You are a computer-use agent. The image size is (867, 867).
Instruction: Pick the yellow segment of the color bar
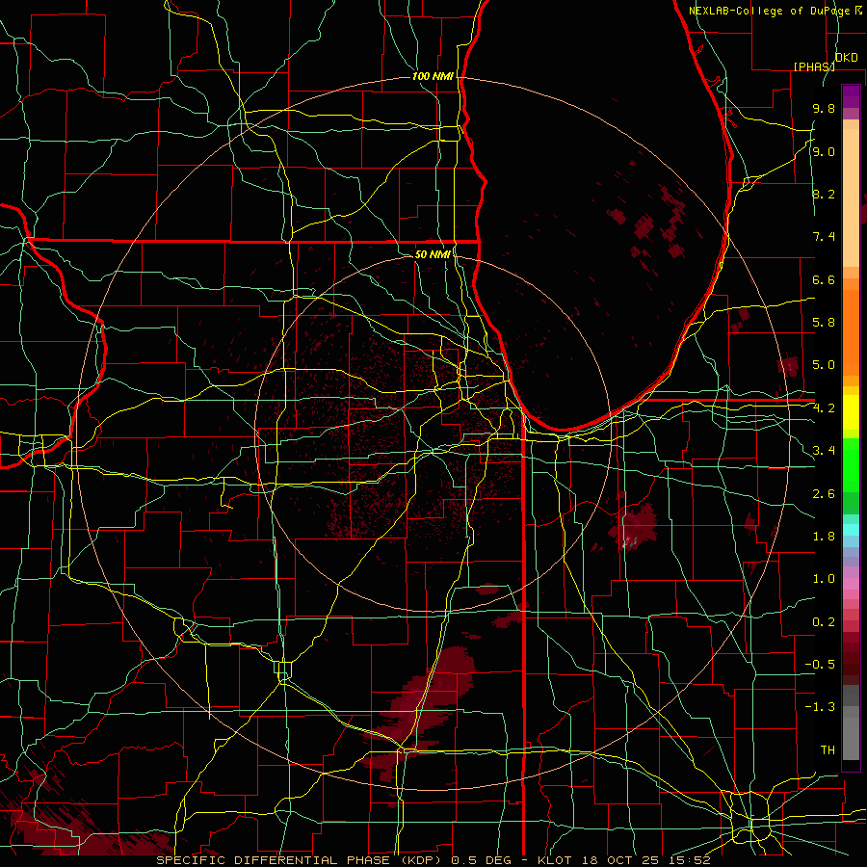851,411
